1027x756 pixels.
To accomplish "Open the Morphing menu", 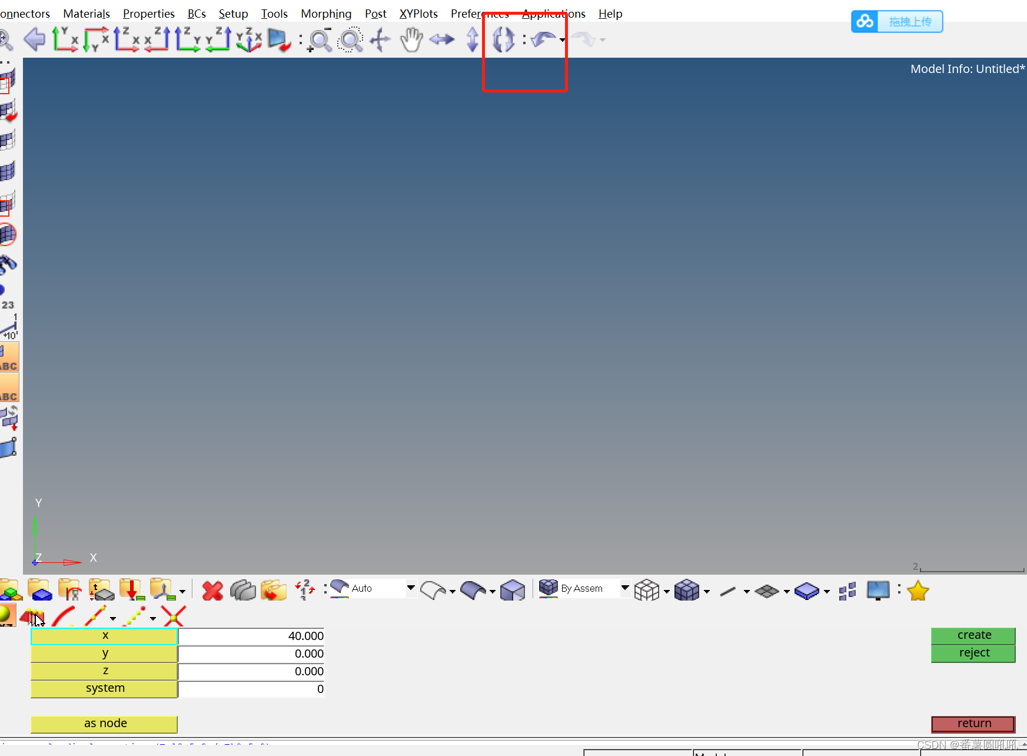I will (326, 14).
